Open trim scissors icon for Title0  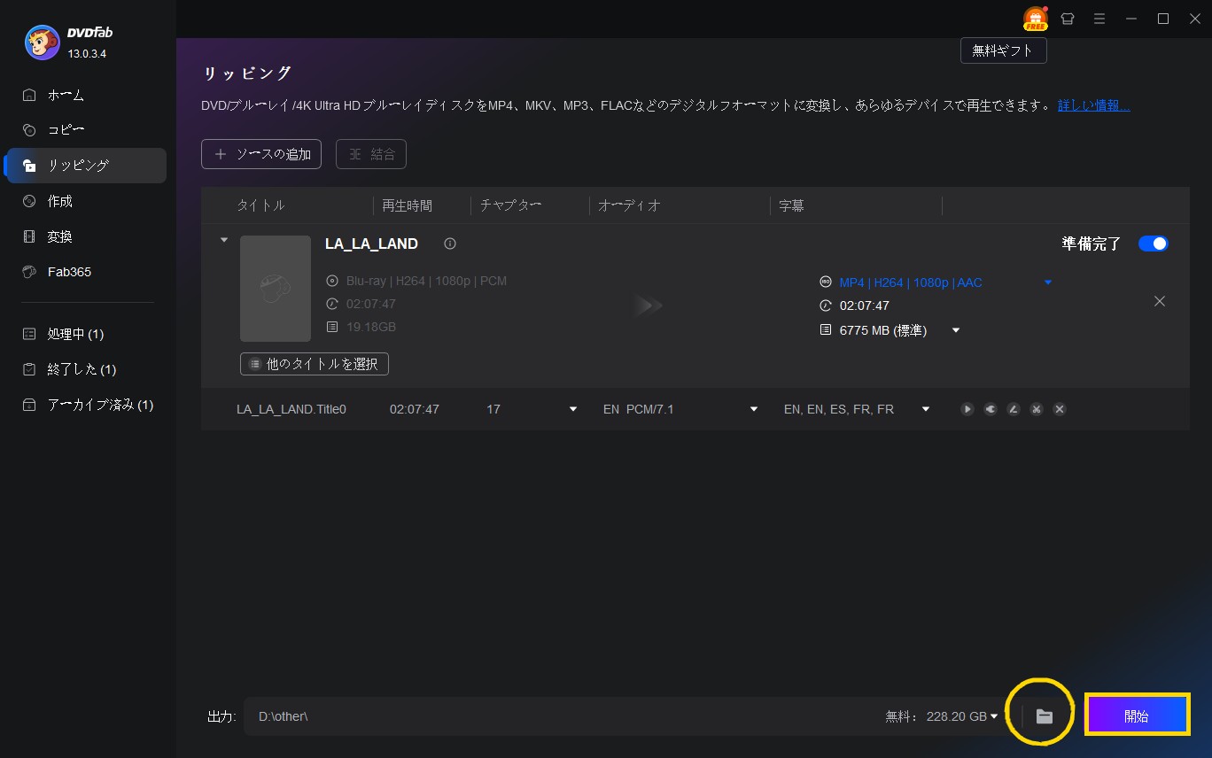tap(1037, 409)
